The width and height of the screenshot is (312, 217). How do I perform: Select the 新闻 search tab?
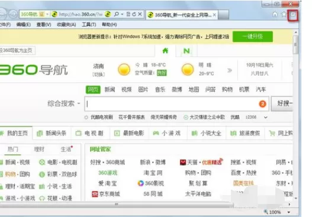pyautogui.click(x=110, y=90)
